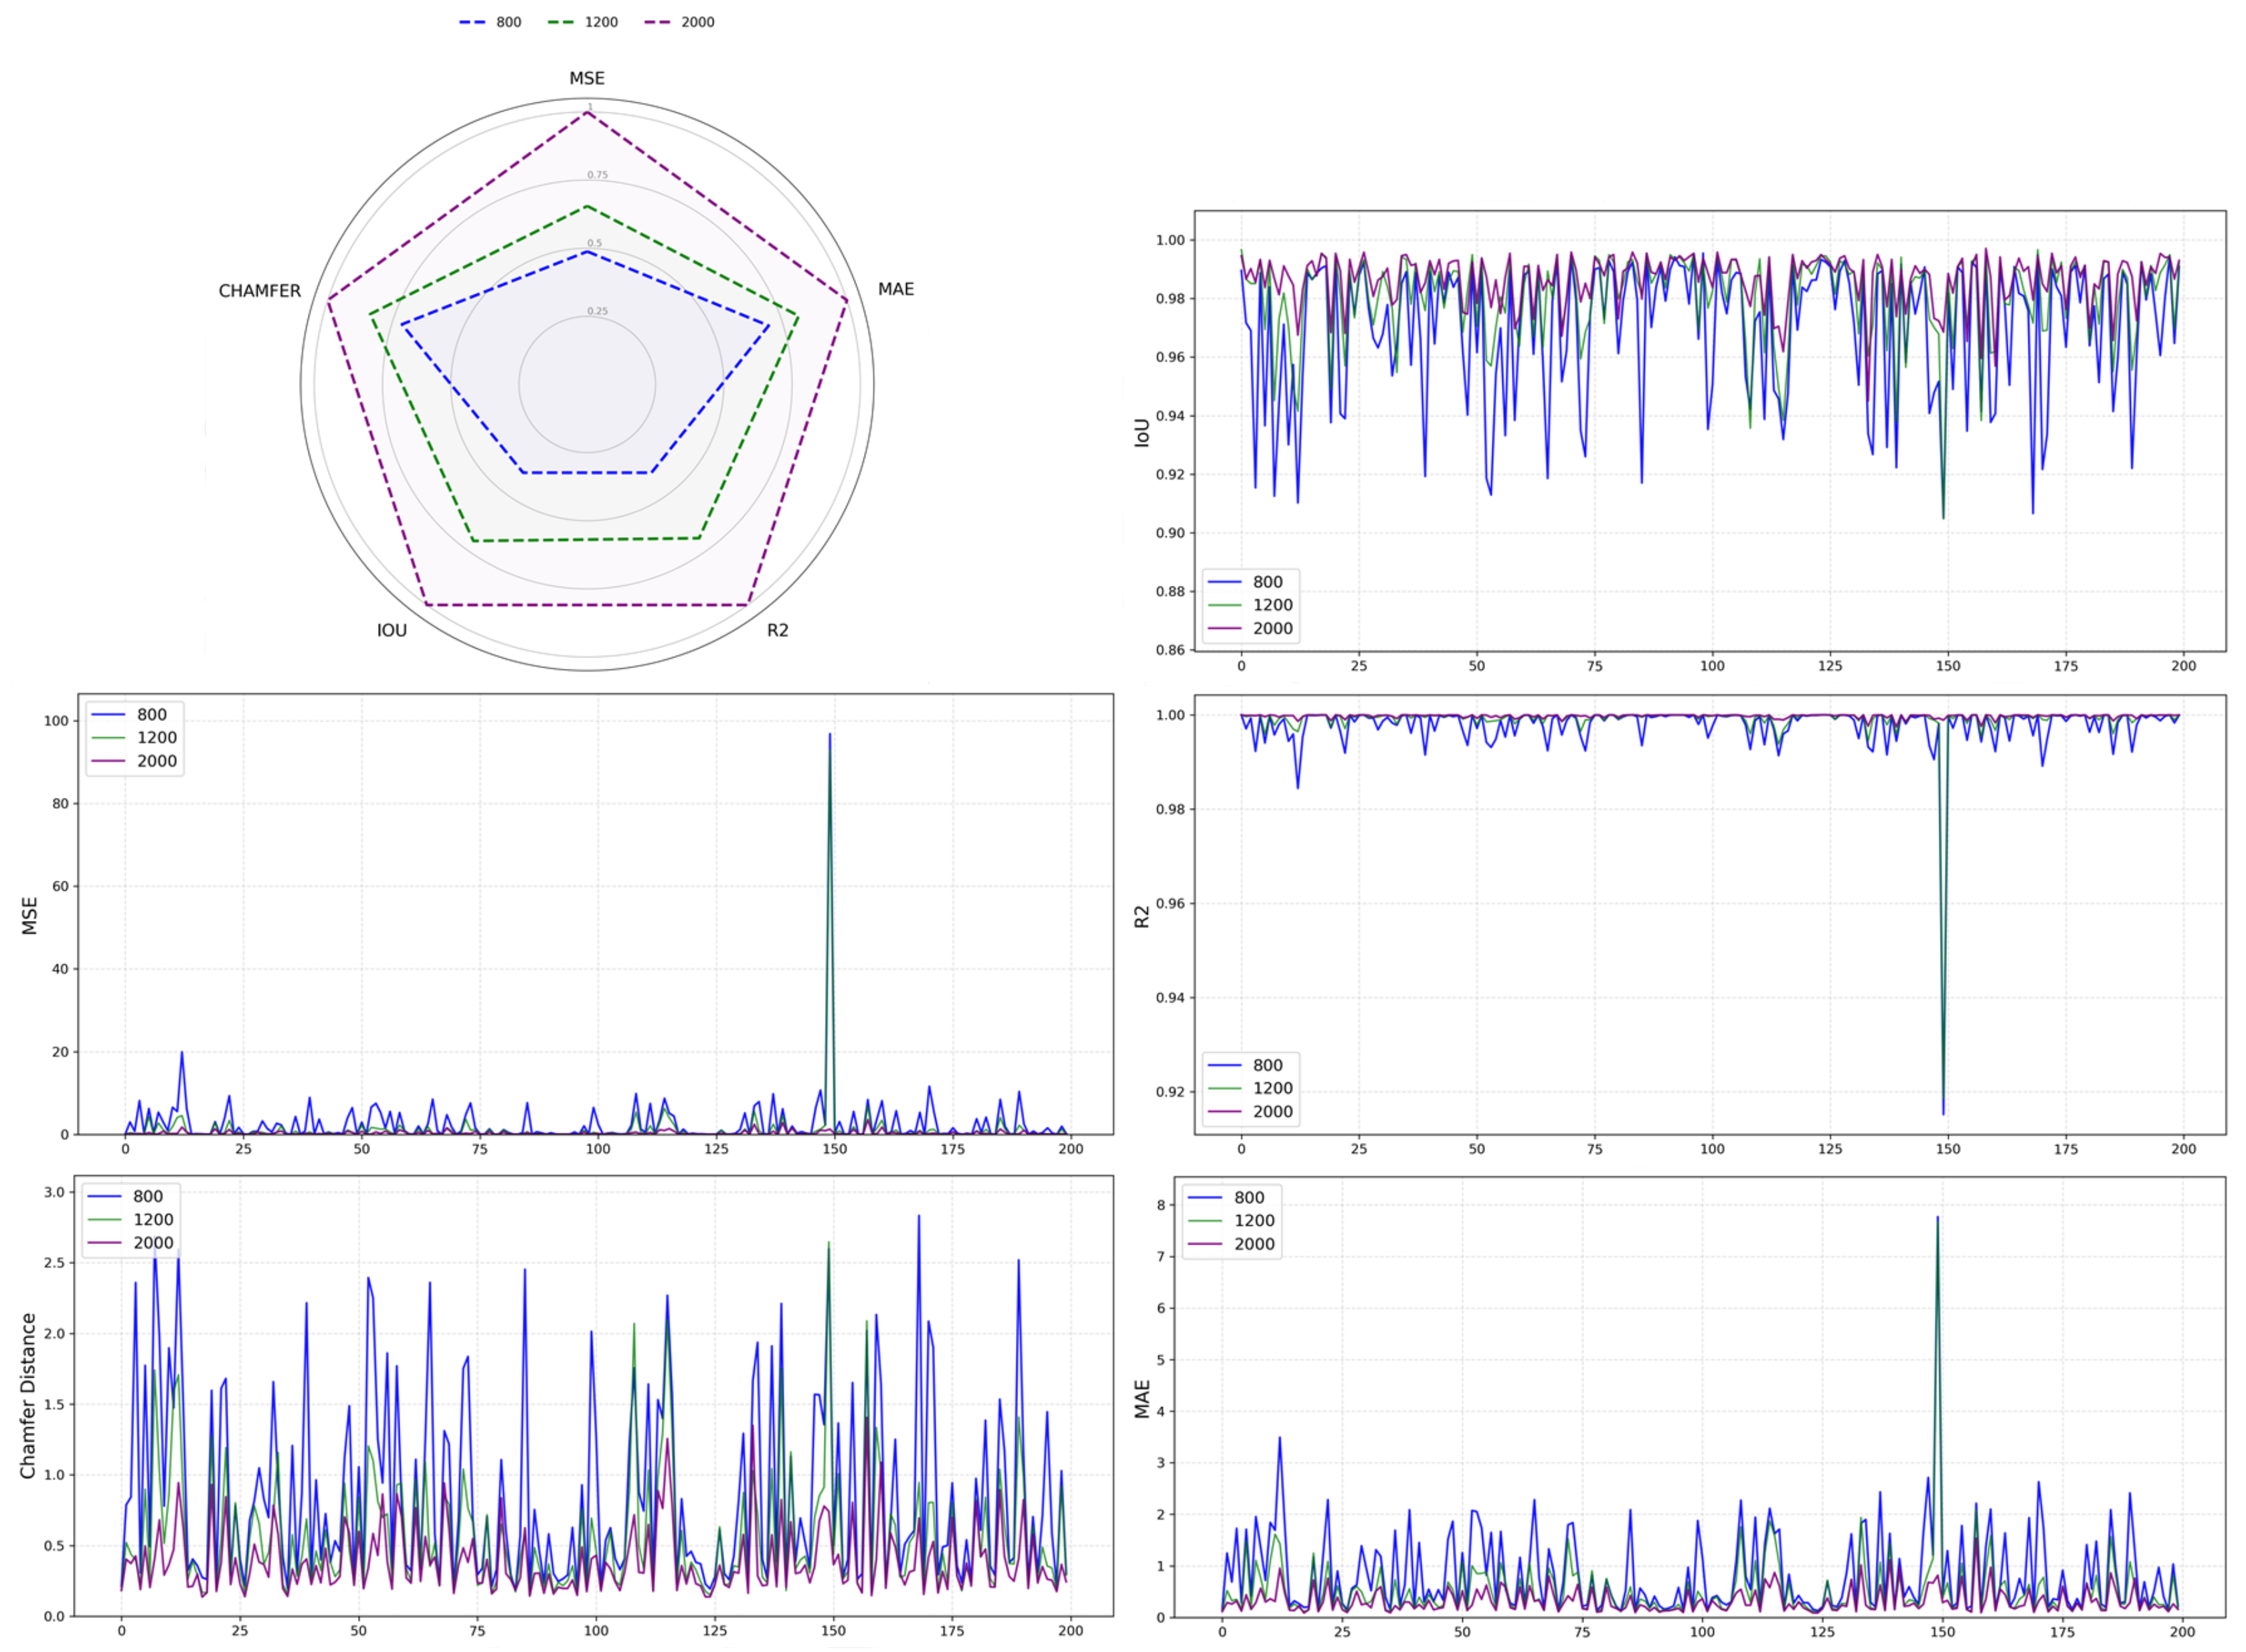Click the MAE y-axis title of the line plot
The width and height of the screenshot is (2246, 1652).
pyautogui.click(x=1142, y=1398)
